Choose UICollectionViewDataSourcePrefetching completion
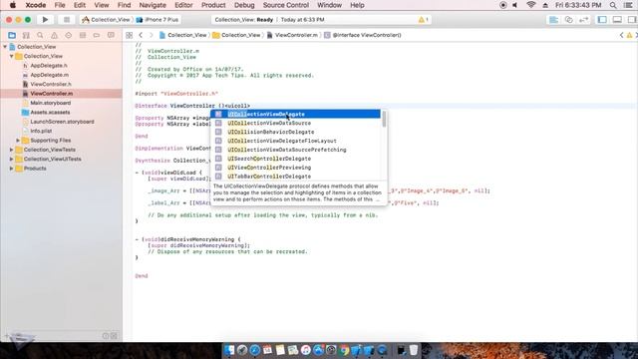Viewport: 638px width, 359px height. pyautogui.click(x=296, y=150)
